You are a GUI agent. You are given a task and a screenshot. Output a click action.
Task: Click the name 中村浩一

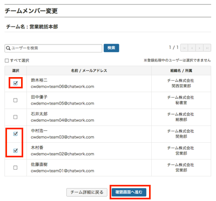pyautogui.click(x=39, y=131)
